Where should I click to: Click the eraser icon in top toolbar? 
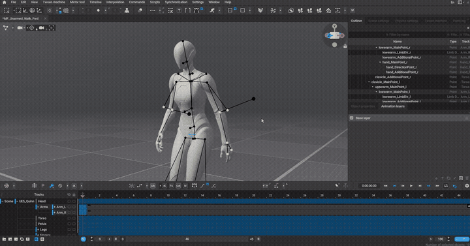click(x=140, y=10)
